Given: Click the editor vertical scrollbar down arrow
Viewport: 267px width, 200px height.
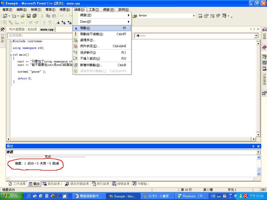Looking at the screenshot, I should point(258,135).
